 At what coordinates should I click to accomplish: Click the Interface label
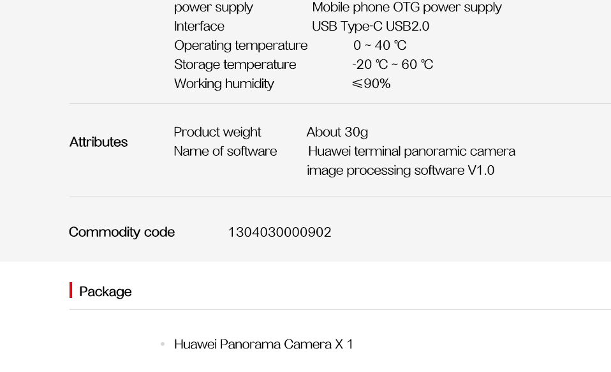(199, 26)
